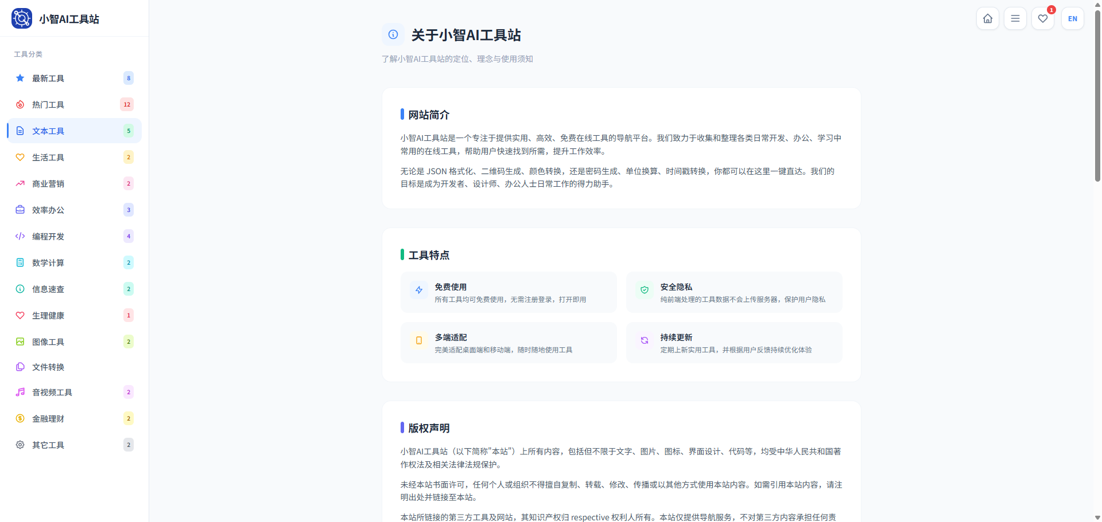The width and height of the screenshot is (1102, 522).
Task: Click the 12 badge on 热门工具
Action: click(127, 104)
